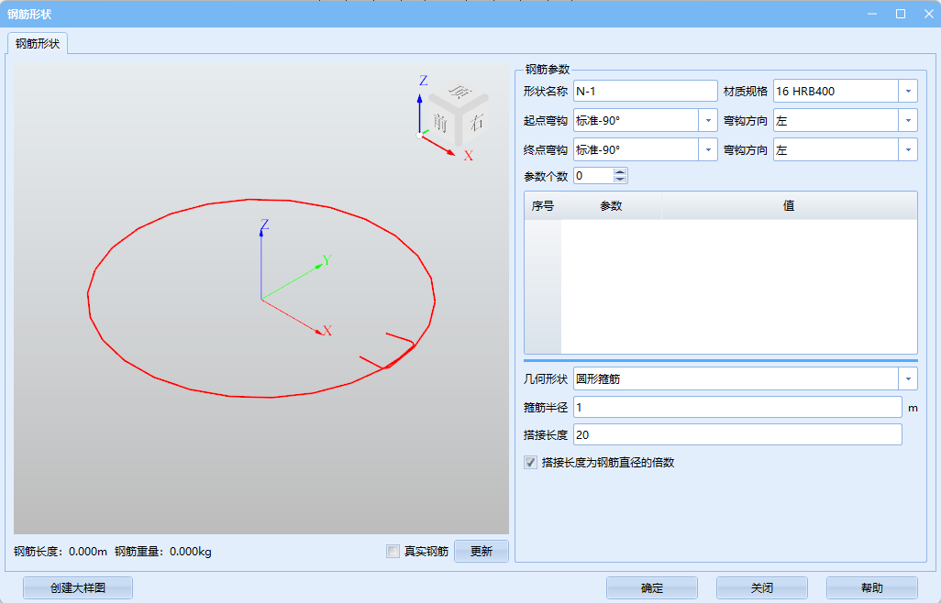Open the 几何形状 dropdown showing 圆形箍筋
The width and height of the screenshot is (941, 603).
pyautogui.click(x=907, y=378)
